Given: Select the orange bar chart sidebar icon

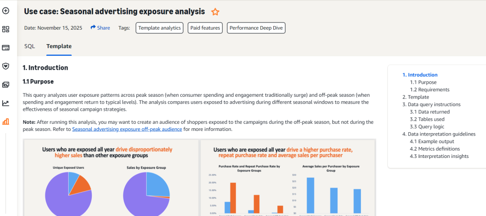Looking at the screenshot, I should 6,121.
